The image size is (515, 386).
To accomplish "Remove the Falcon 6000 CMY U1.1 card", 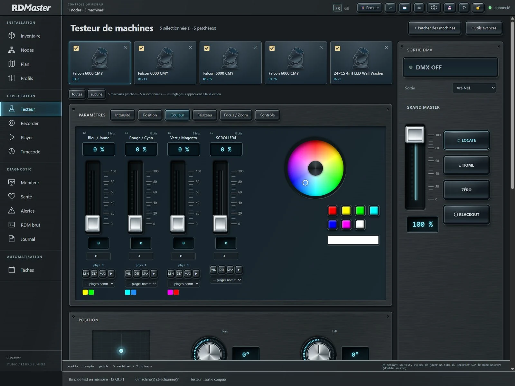I will pos(125,47).
